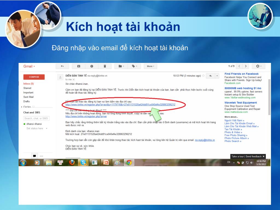This screenshot has width=280, height=210.
Task: Open the Settings gear menu
Action: click(259, 66)
